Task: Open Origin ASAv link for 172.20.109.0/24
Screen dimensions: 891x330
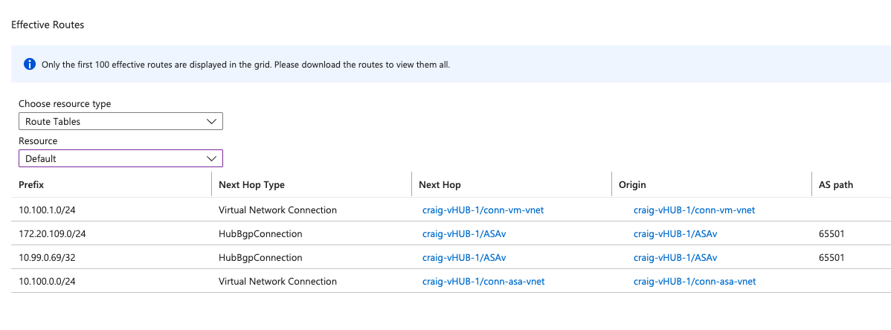Action: (675, 234)
